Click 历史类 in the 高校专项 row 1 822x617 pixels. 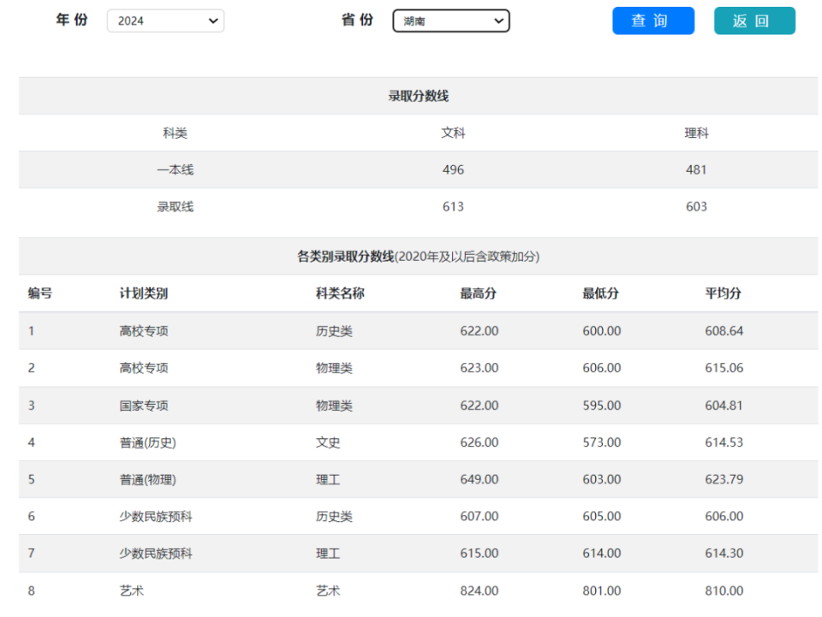pos(334,331)
